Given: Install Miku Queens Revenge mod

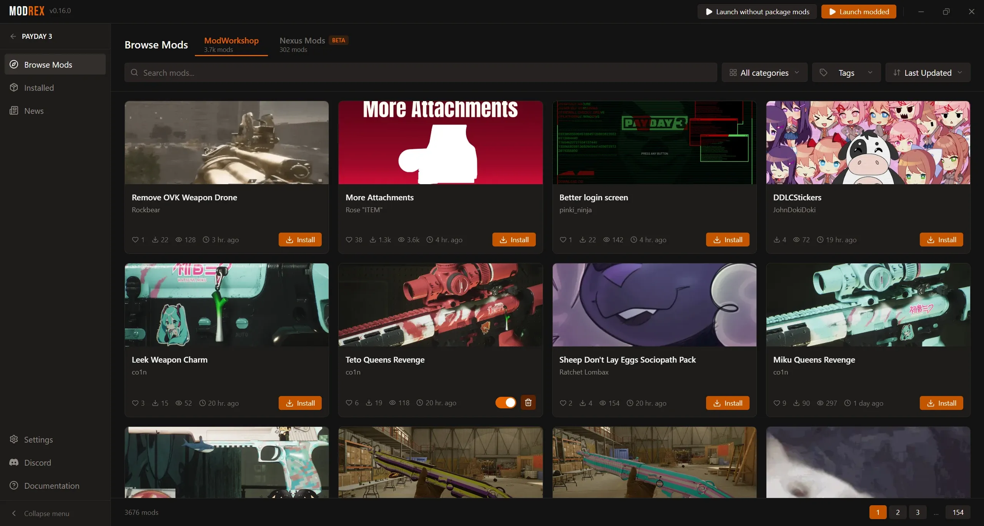Looking at the screenshot, I should (941, 403).
